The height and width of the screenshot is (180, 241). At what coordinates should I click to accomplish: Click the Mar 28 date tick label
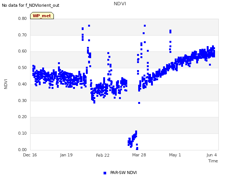[x=139, y=155]
